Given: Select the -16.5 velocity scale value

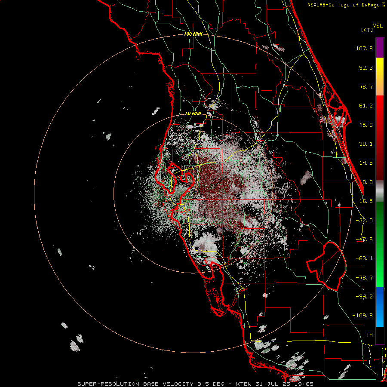Looking at the screenshot, I should 364,201.
